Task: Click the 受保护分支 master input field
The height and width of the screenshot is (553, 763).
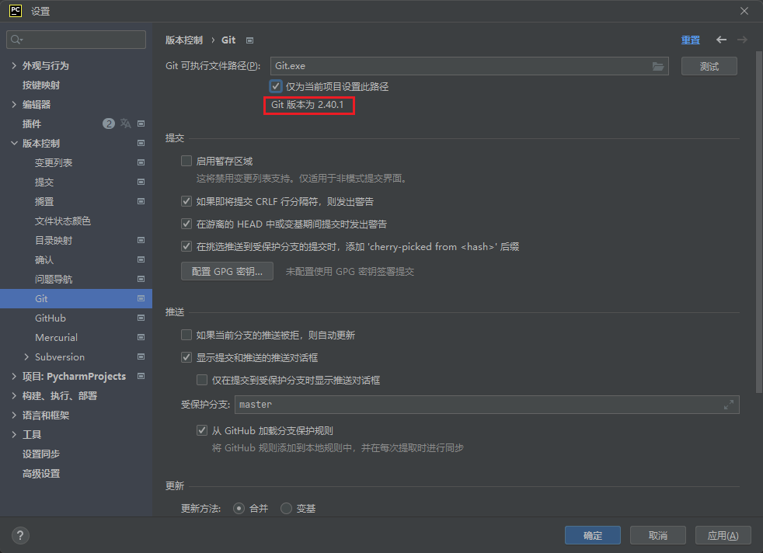Action: pyautogui.click(x=486, y=405)
